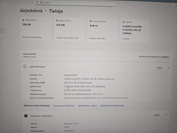
Task: Click Nimeä tämä tietokone uudelleen button
Action: tap(154, 57)
